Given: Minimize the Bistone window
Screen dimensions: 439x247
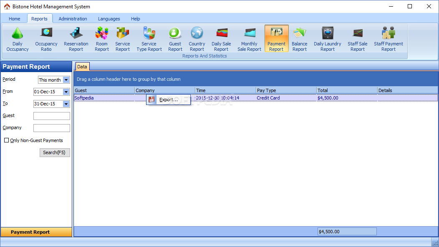Looking at the screenshot, I should coord(391,6).
